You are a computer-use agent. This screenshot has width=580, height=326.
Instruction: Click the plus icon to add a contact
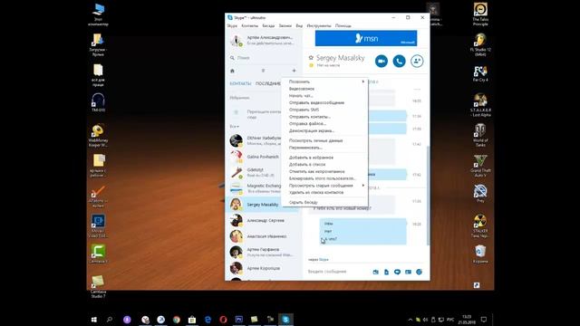coord(294,71)
